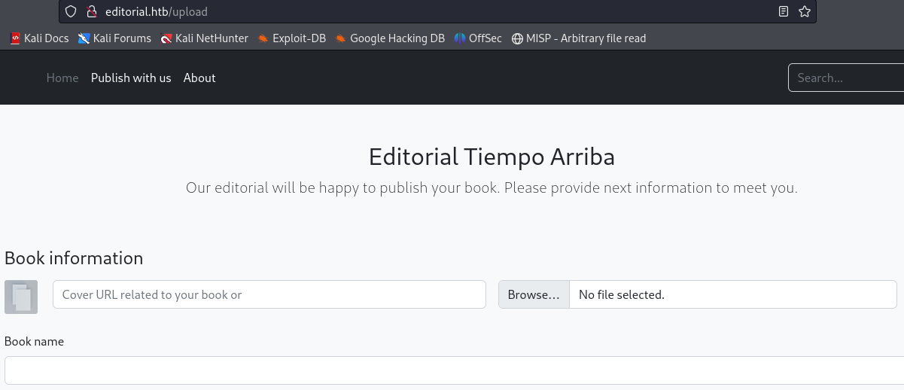Click the insecure connection padlock icon
The width and height of the screenshot is (904, 390).
92,11
